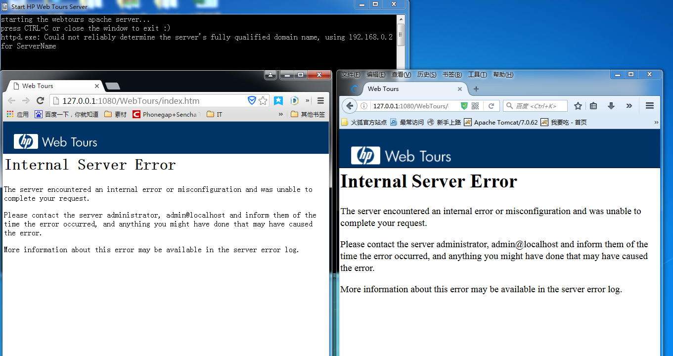Screen dimensions: 673x356
Task: Click the download arrow icon in Firefox toolbar
Action: point(611,105)
